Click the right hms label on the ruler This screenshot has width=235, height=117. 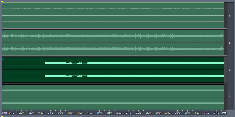click(224, 113)
